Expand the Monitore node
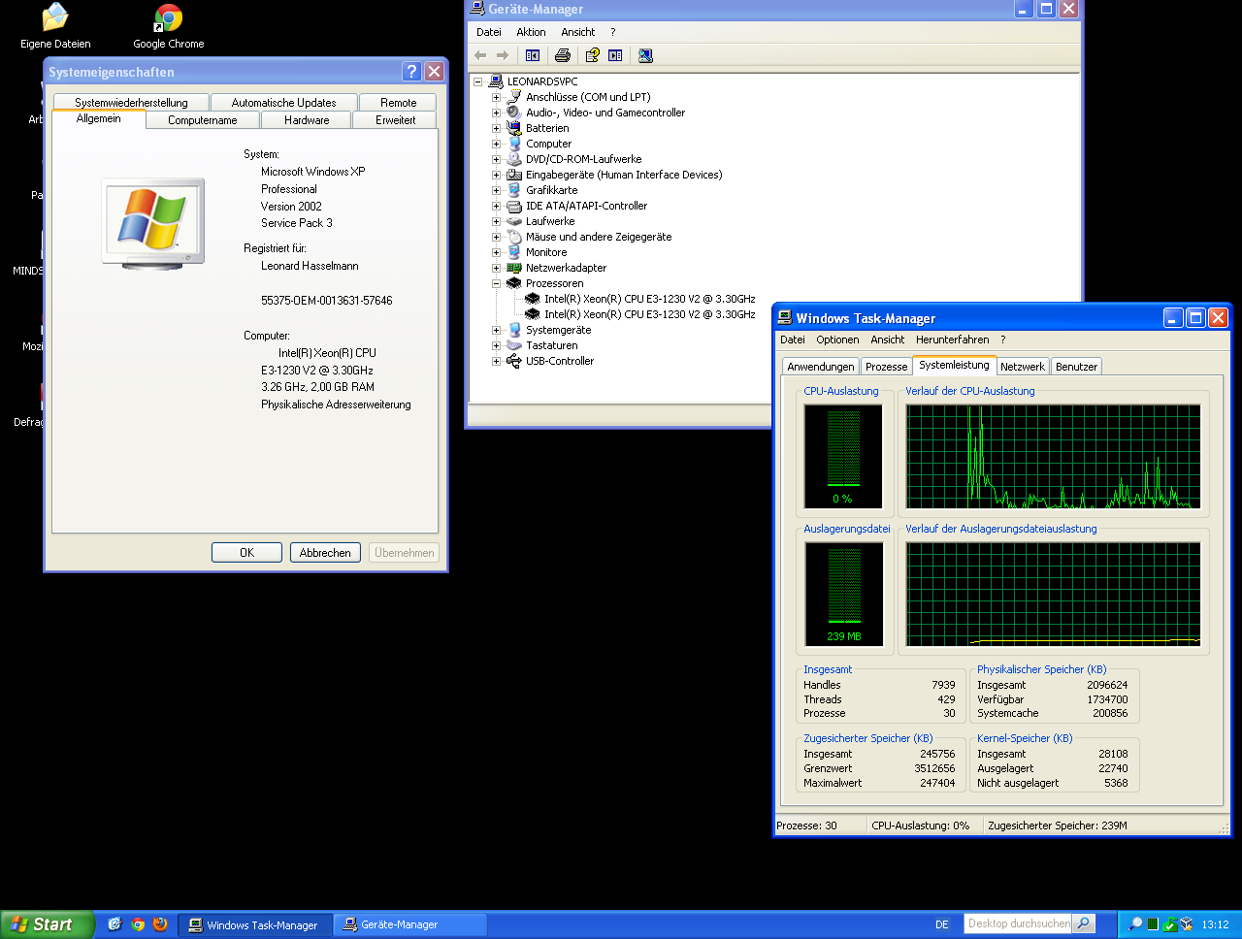 click(496, 252)
